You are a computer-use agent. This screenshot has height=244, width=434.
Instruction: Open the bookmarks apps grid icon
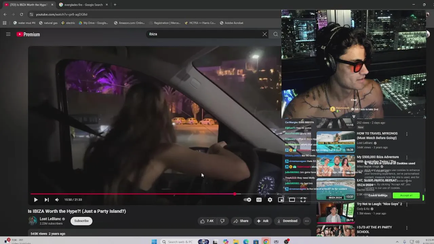click(4, 23)
